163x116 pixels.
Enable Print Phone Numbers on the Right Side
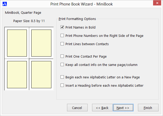(62, 36)
